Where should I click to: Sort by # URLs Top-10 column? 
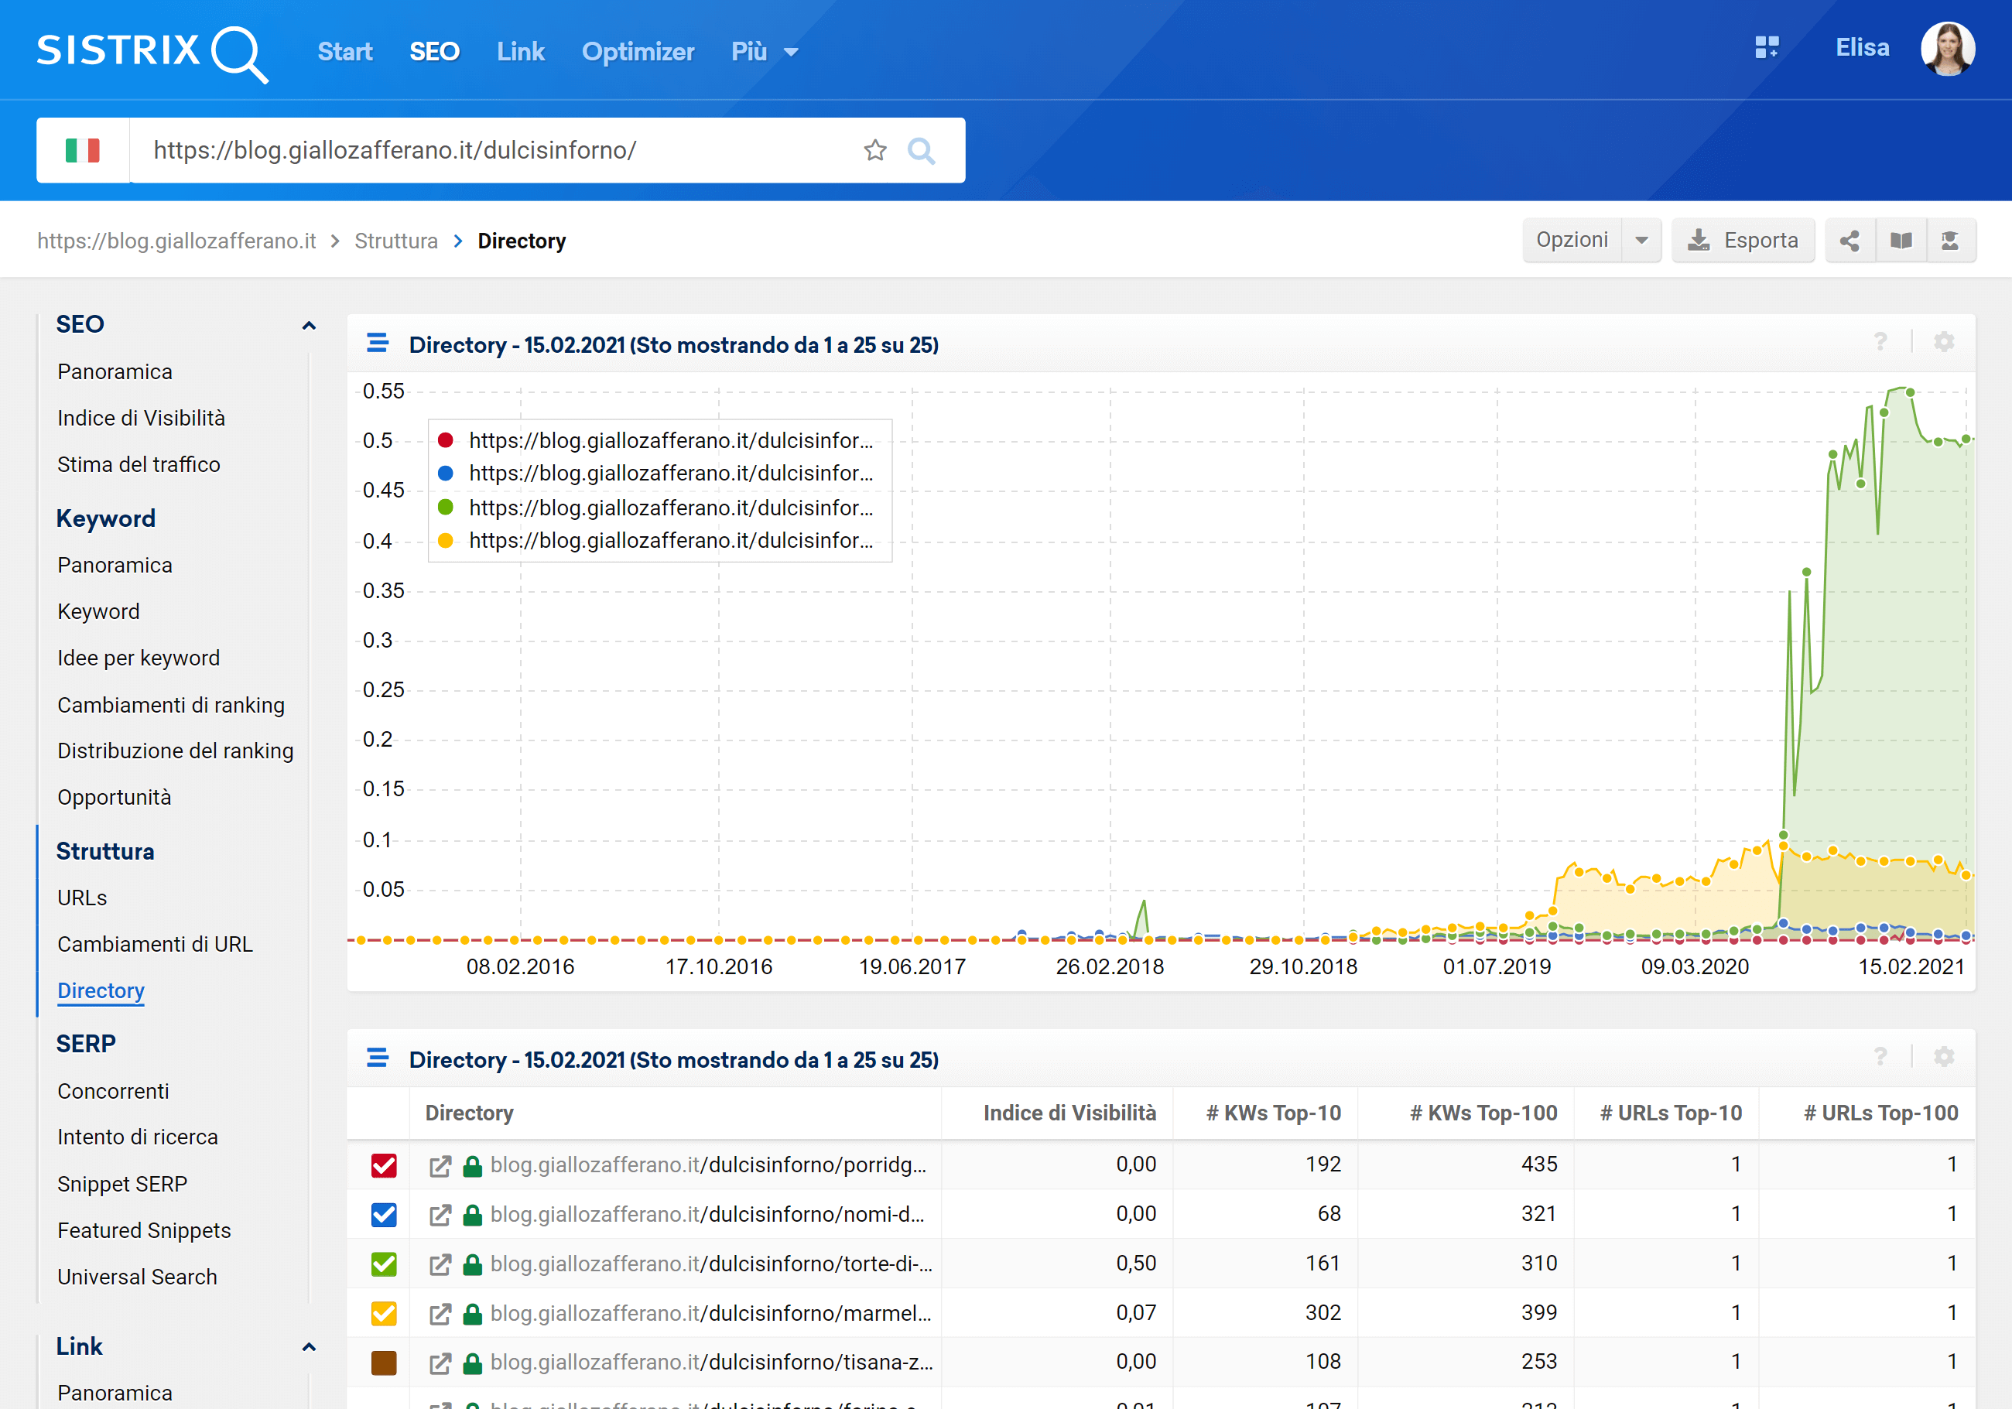coord(1670,1113)
